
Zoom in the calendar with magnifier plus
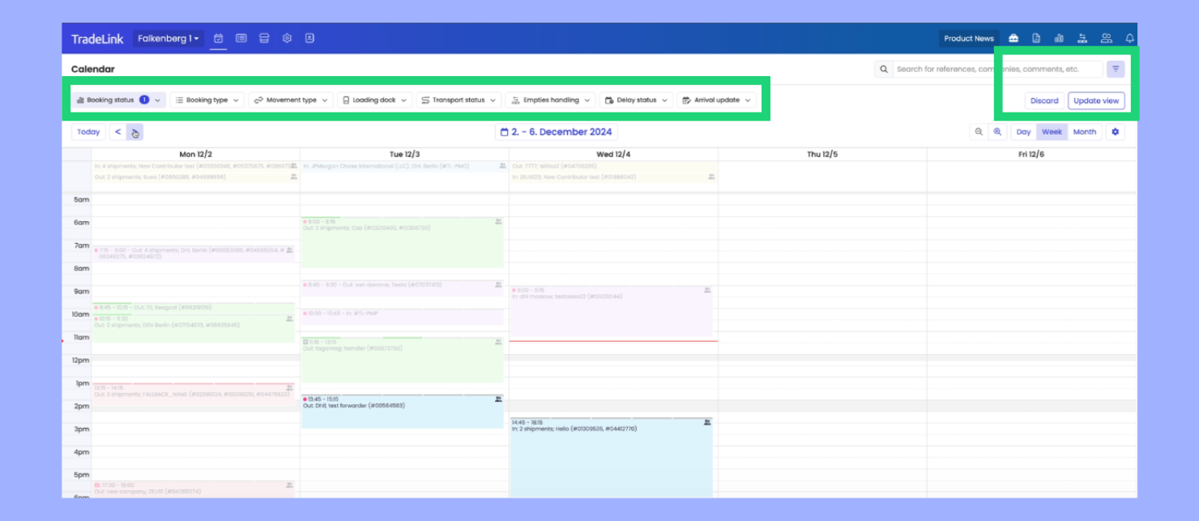(998, 132)
